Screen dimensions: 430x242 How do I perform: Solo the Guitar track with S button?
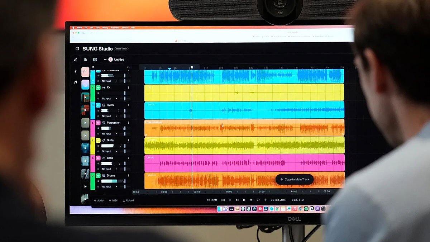click(98, 146)
